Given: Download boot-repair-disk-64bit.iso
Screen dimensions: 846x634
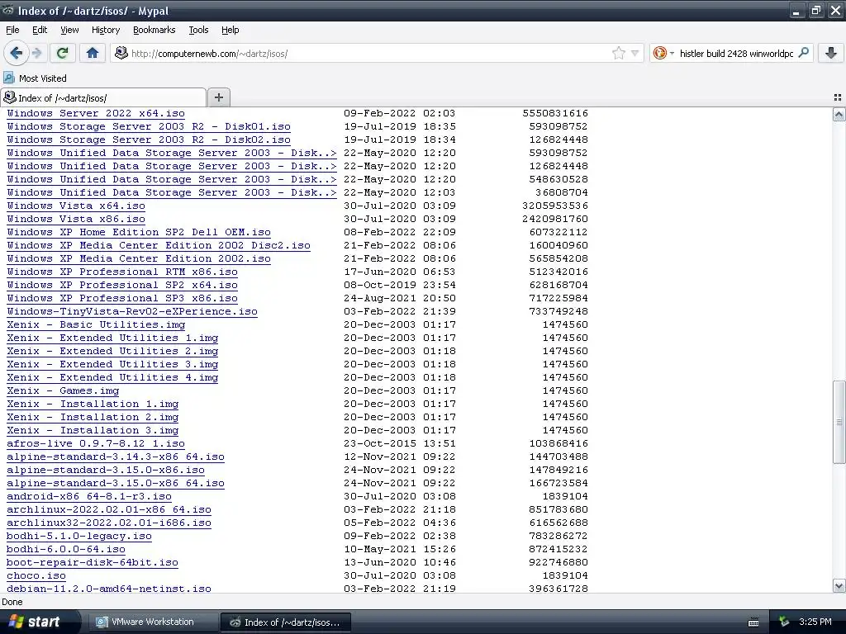Looking at the screenshot, I should click(x=93, y=562).
